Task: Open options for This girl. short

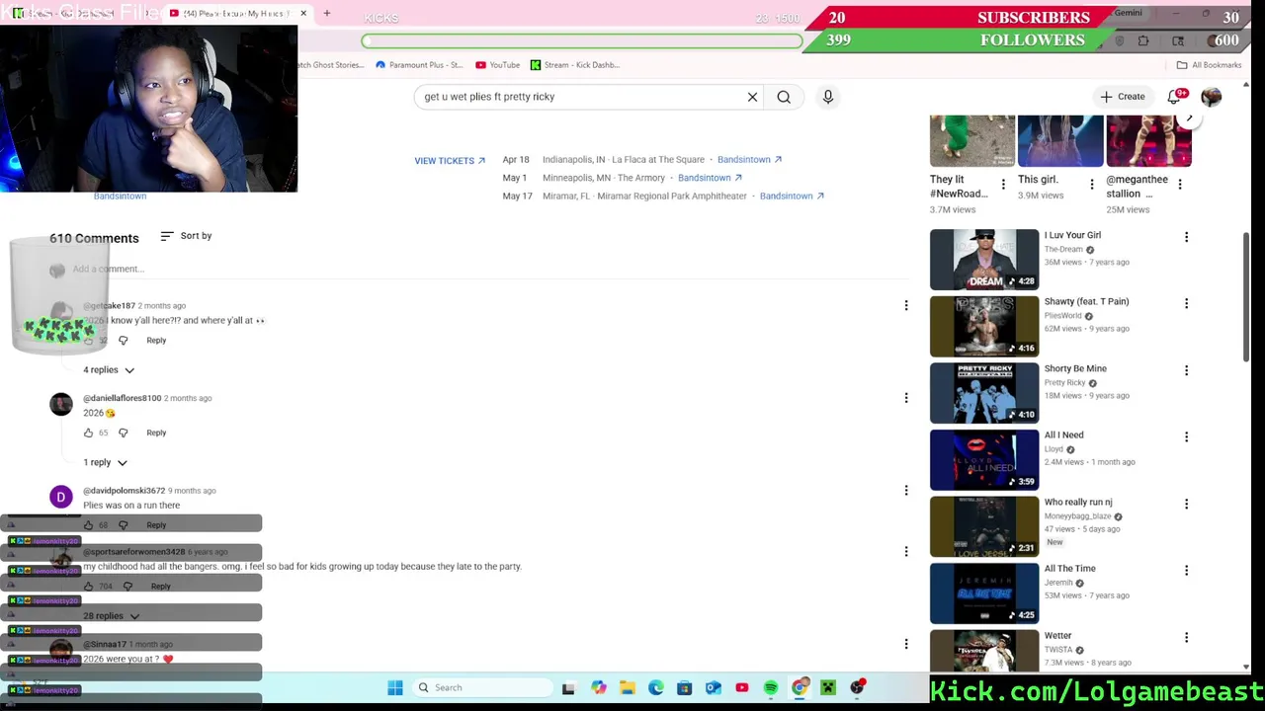Action: click(x=1091, y=185)
